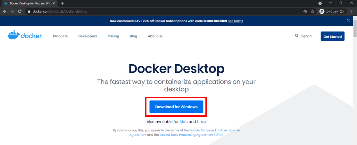Bookmark this page with star icon

point(312,12)
